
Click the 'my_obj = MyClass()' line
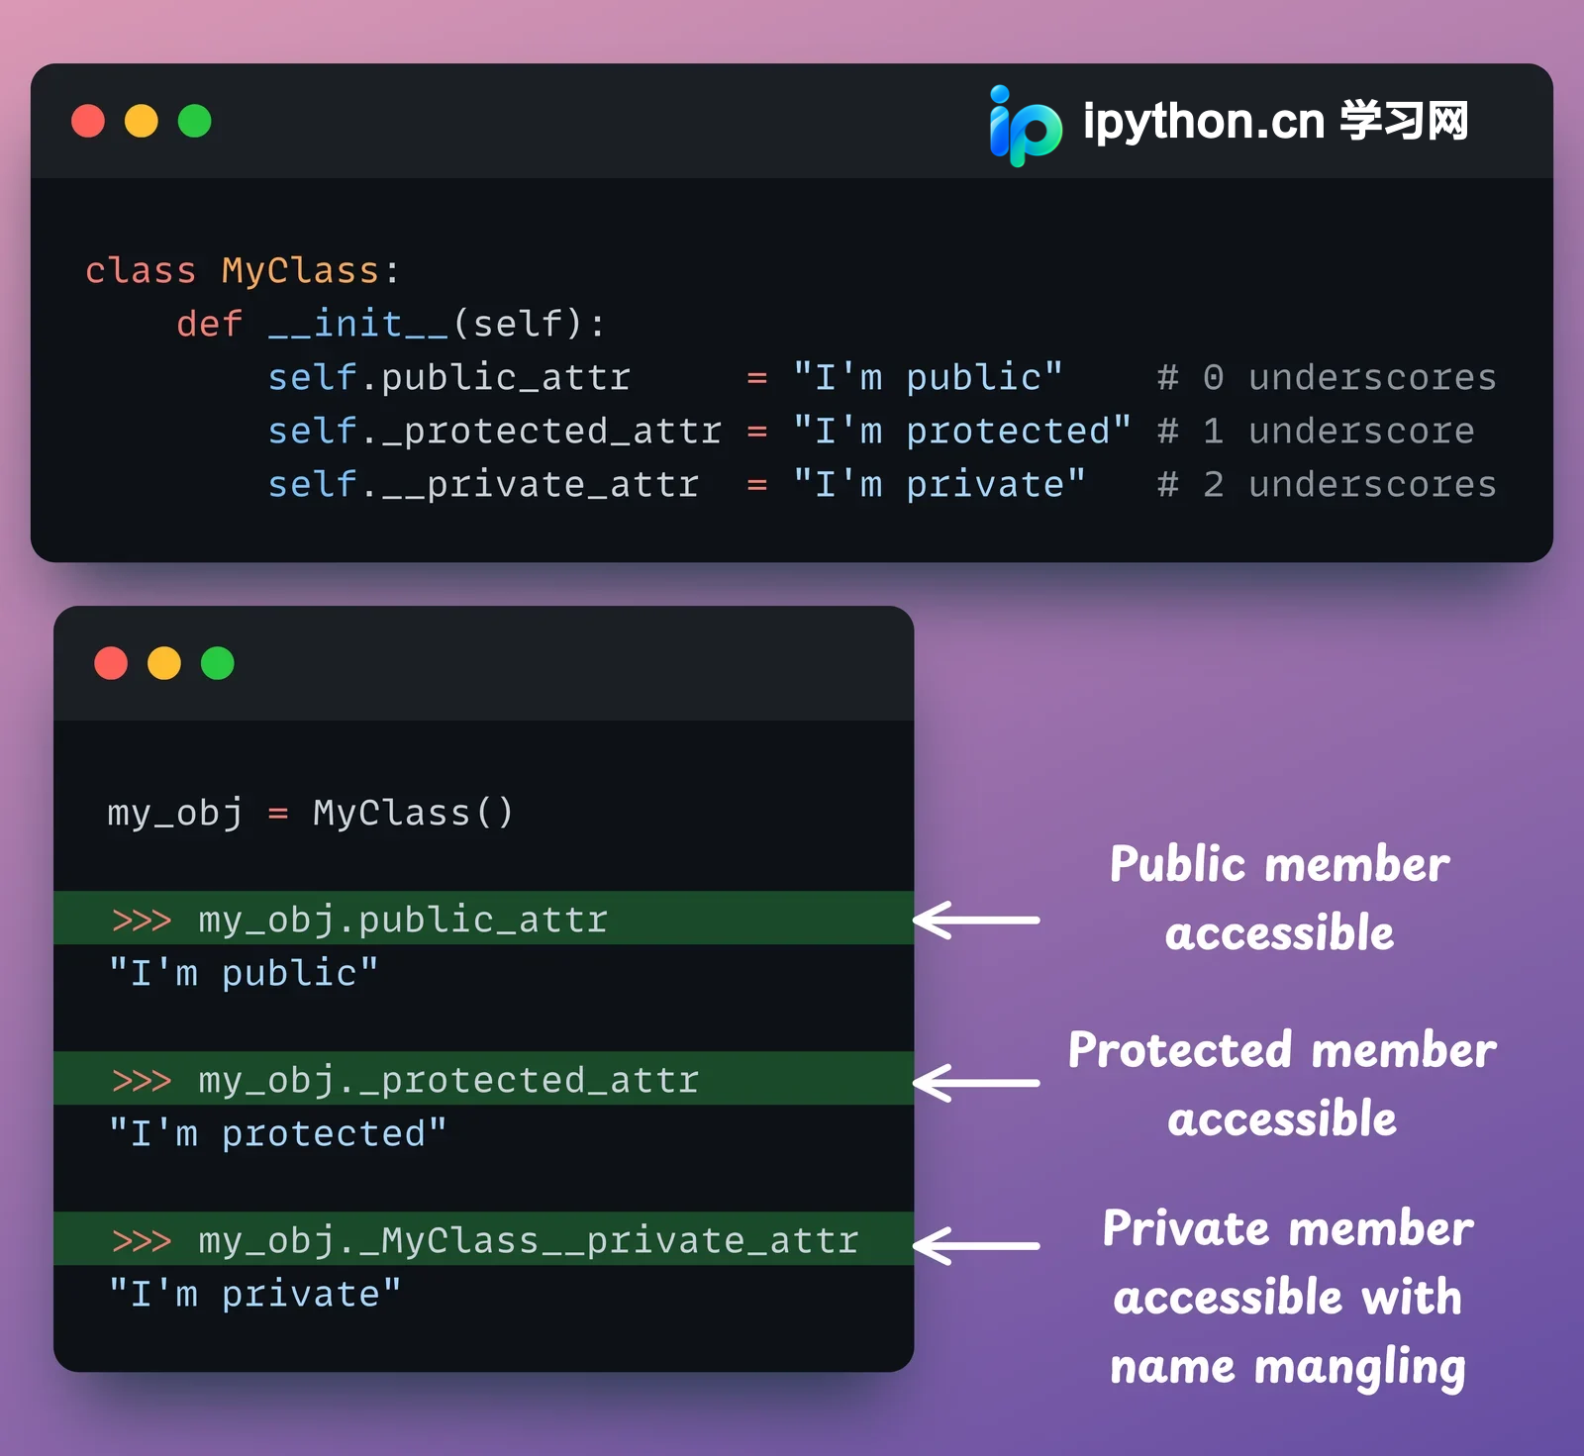tap(310, 813)
